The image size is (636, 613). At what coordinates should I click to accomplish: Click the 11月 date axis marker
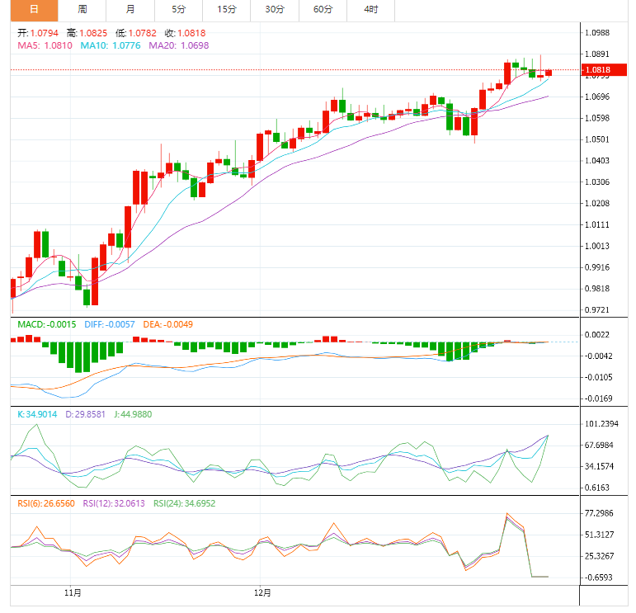click(x=73, y=592)
